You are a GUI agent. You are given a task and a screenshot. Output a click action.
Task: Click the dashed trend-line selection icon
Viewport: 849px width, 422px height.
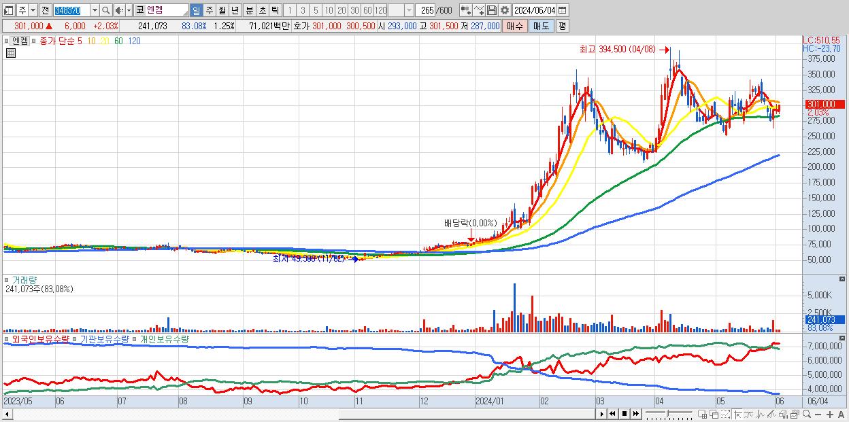(725, 414)
